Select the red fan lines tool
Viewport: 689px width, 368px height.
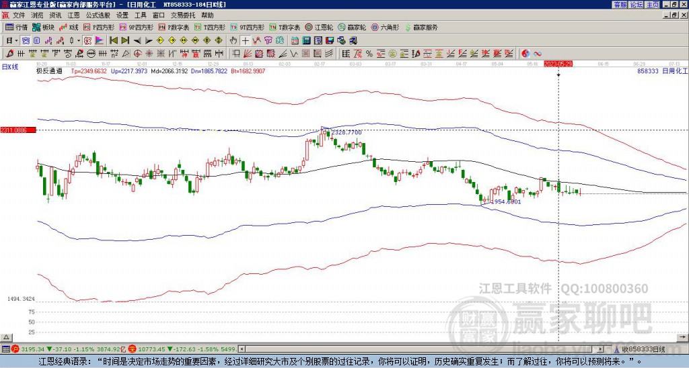point(248,54)
